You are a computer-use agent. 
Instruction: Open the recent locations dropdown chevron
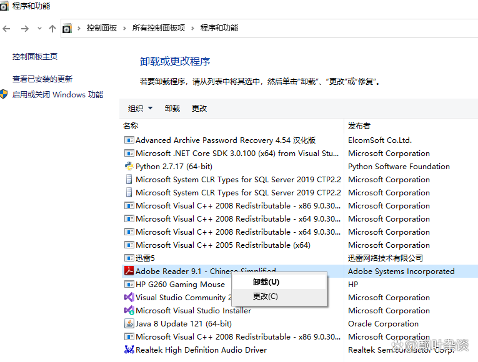click(39, 29)
